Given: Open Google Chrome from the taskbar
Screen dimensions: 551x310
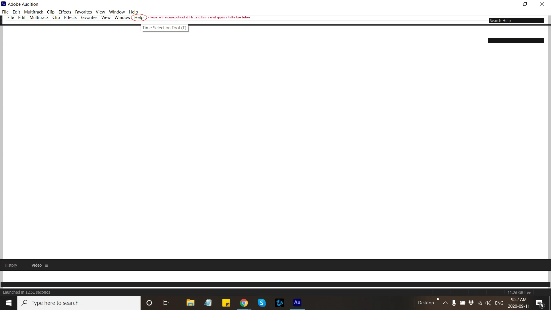Looking at the screenshot, I should coord(244,303).
